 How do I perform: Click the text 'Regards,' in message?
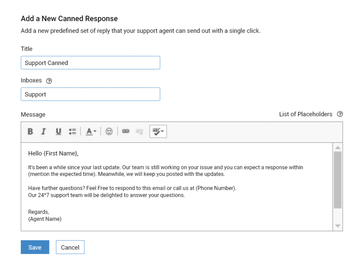pyautogui.click(x=39, y=212)
